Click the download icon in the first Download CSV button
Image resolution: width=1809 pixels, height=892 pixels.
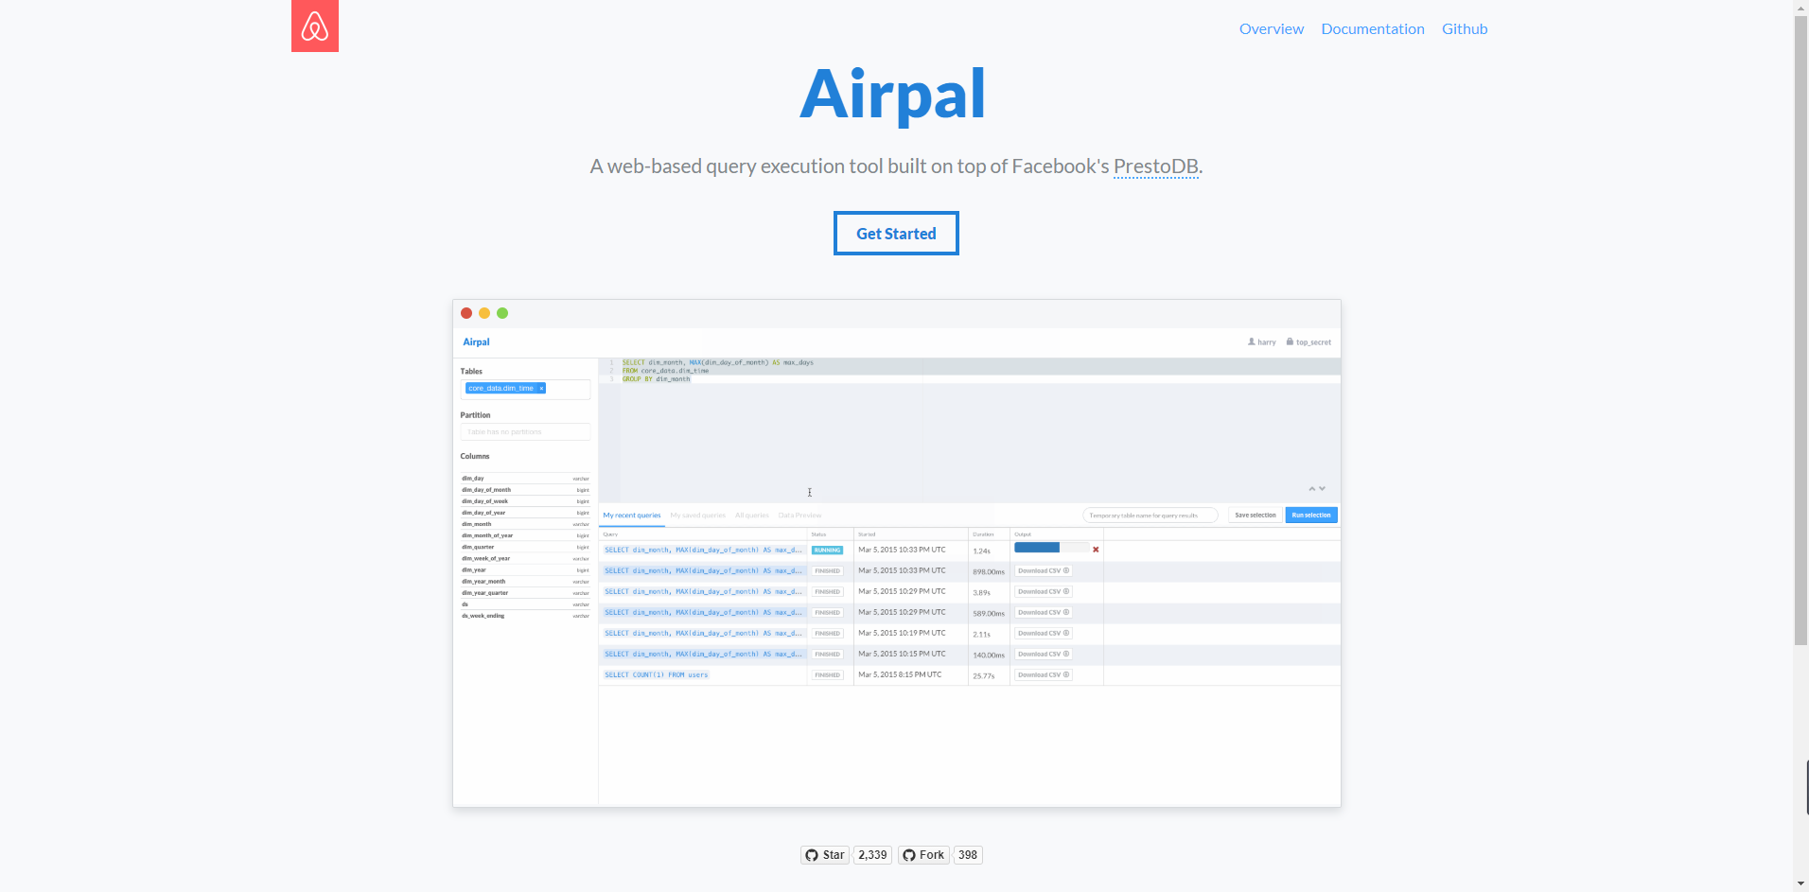1065,570
